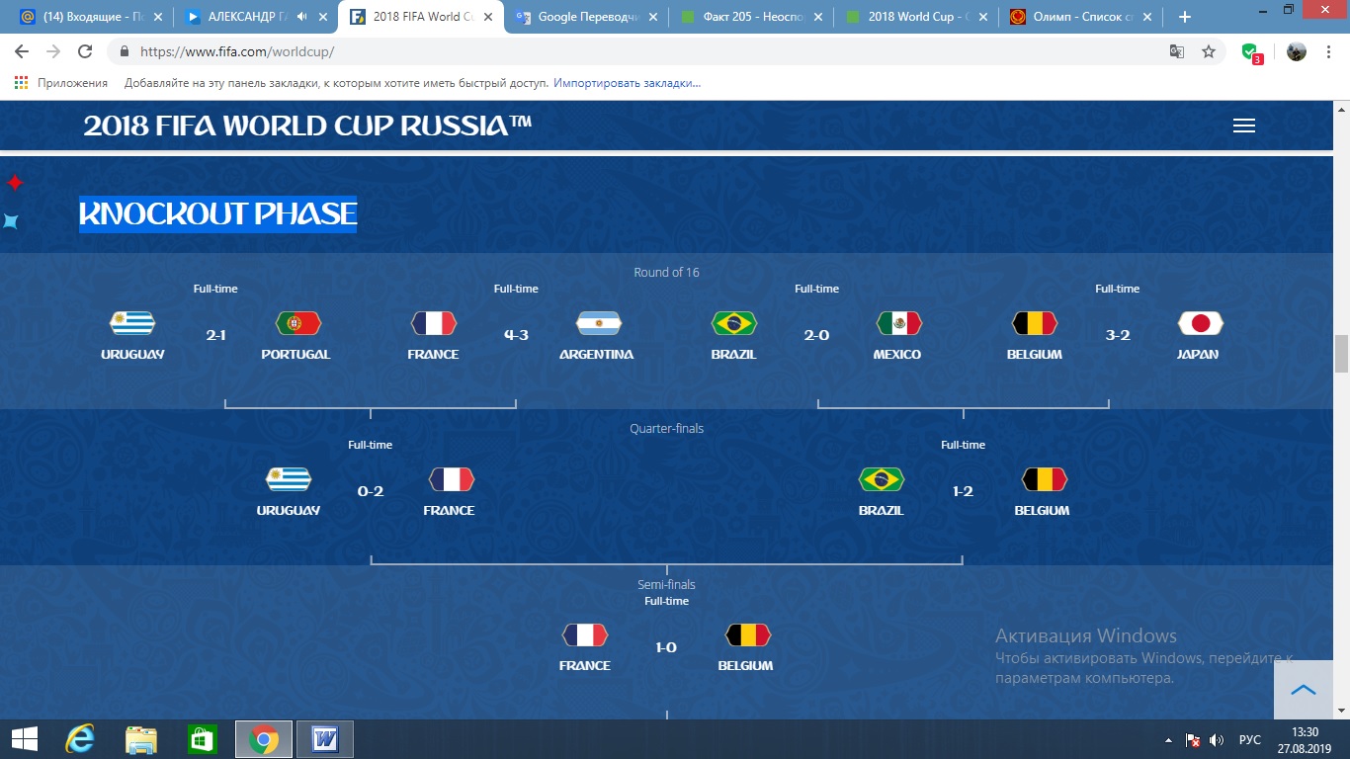Image resolution: width=1350 pixels, height=759 pixels.
Task: Switch to the Олимп tab
Action: [1080, 17]
